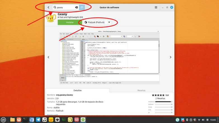Click the 'Gestor de software' window title
The width and height of the screenshot is (219, 123).
point(109,7)
